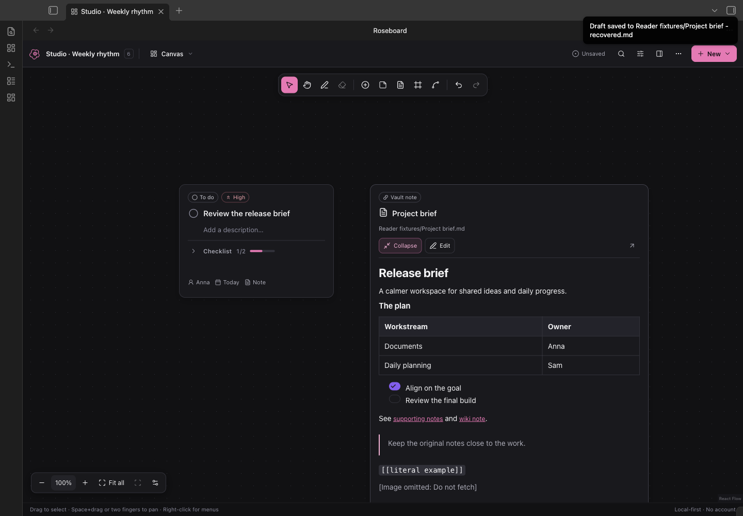Viewport: 743px width, 516px height.
Task: Select the frame tool
Action: (x=418, y=85)
